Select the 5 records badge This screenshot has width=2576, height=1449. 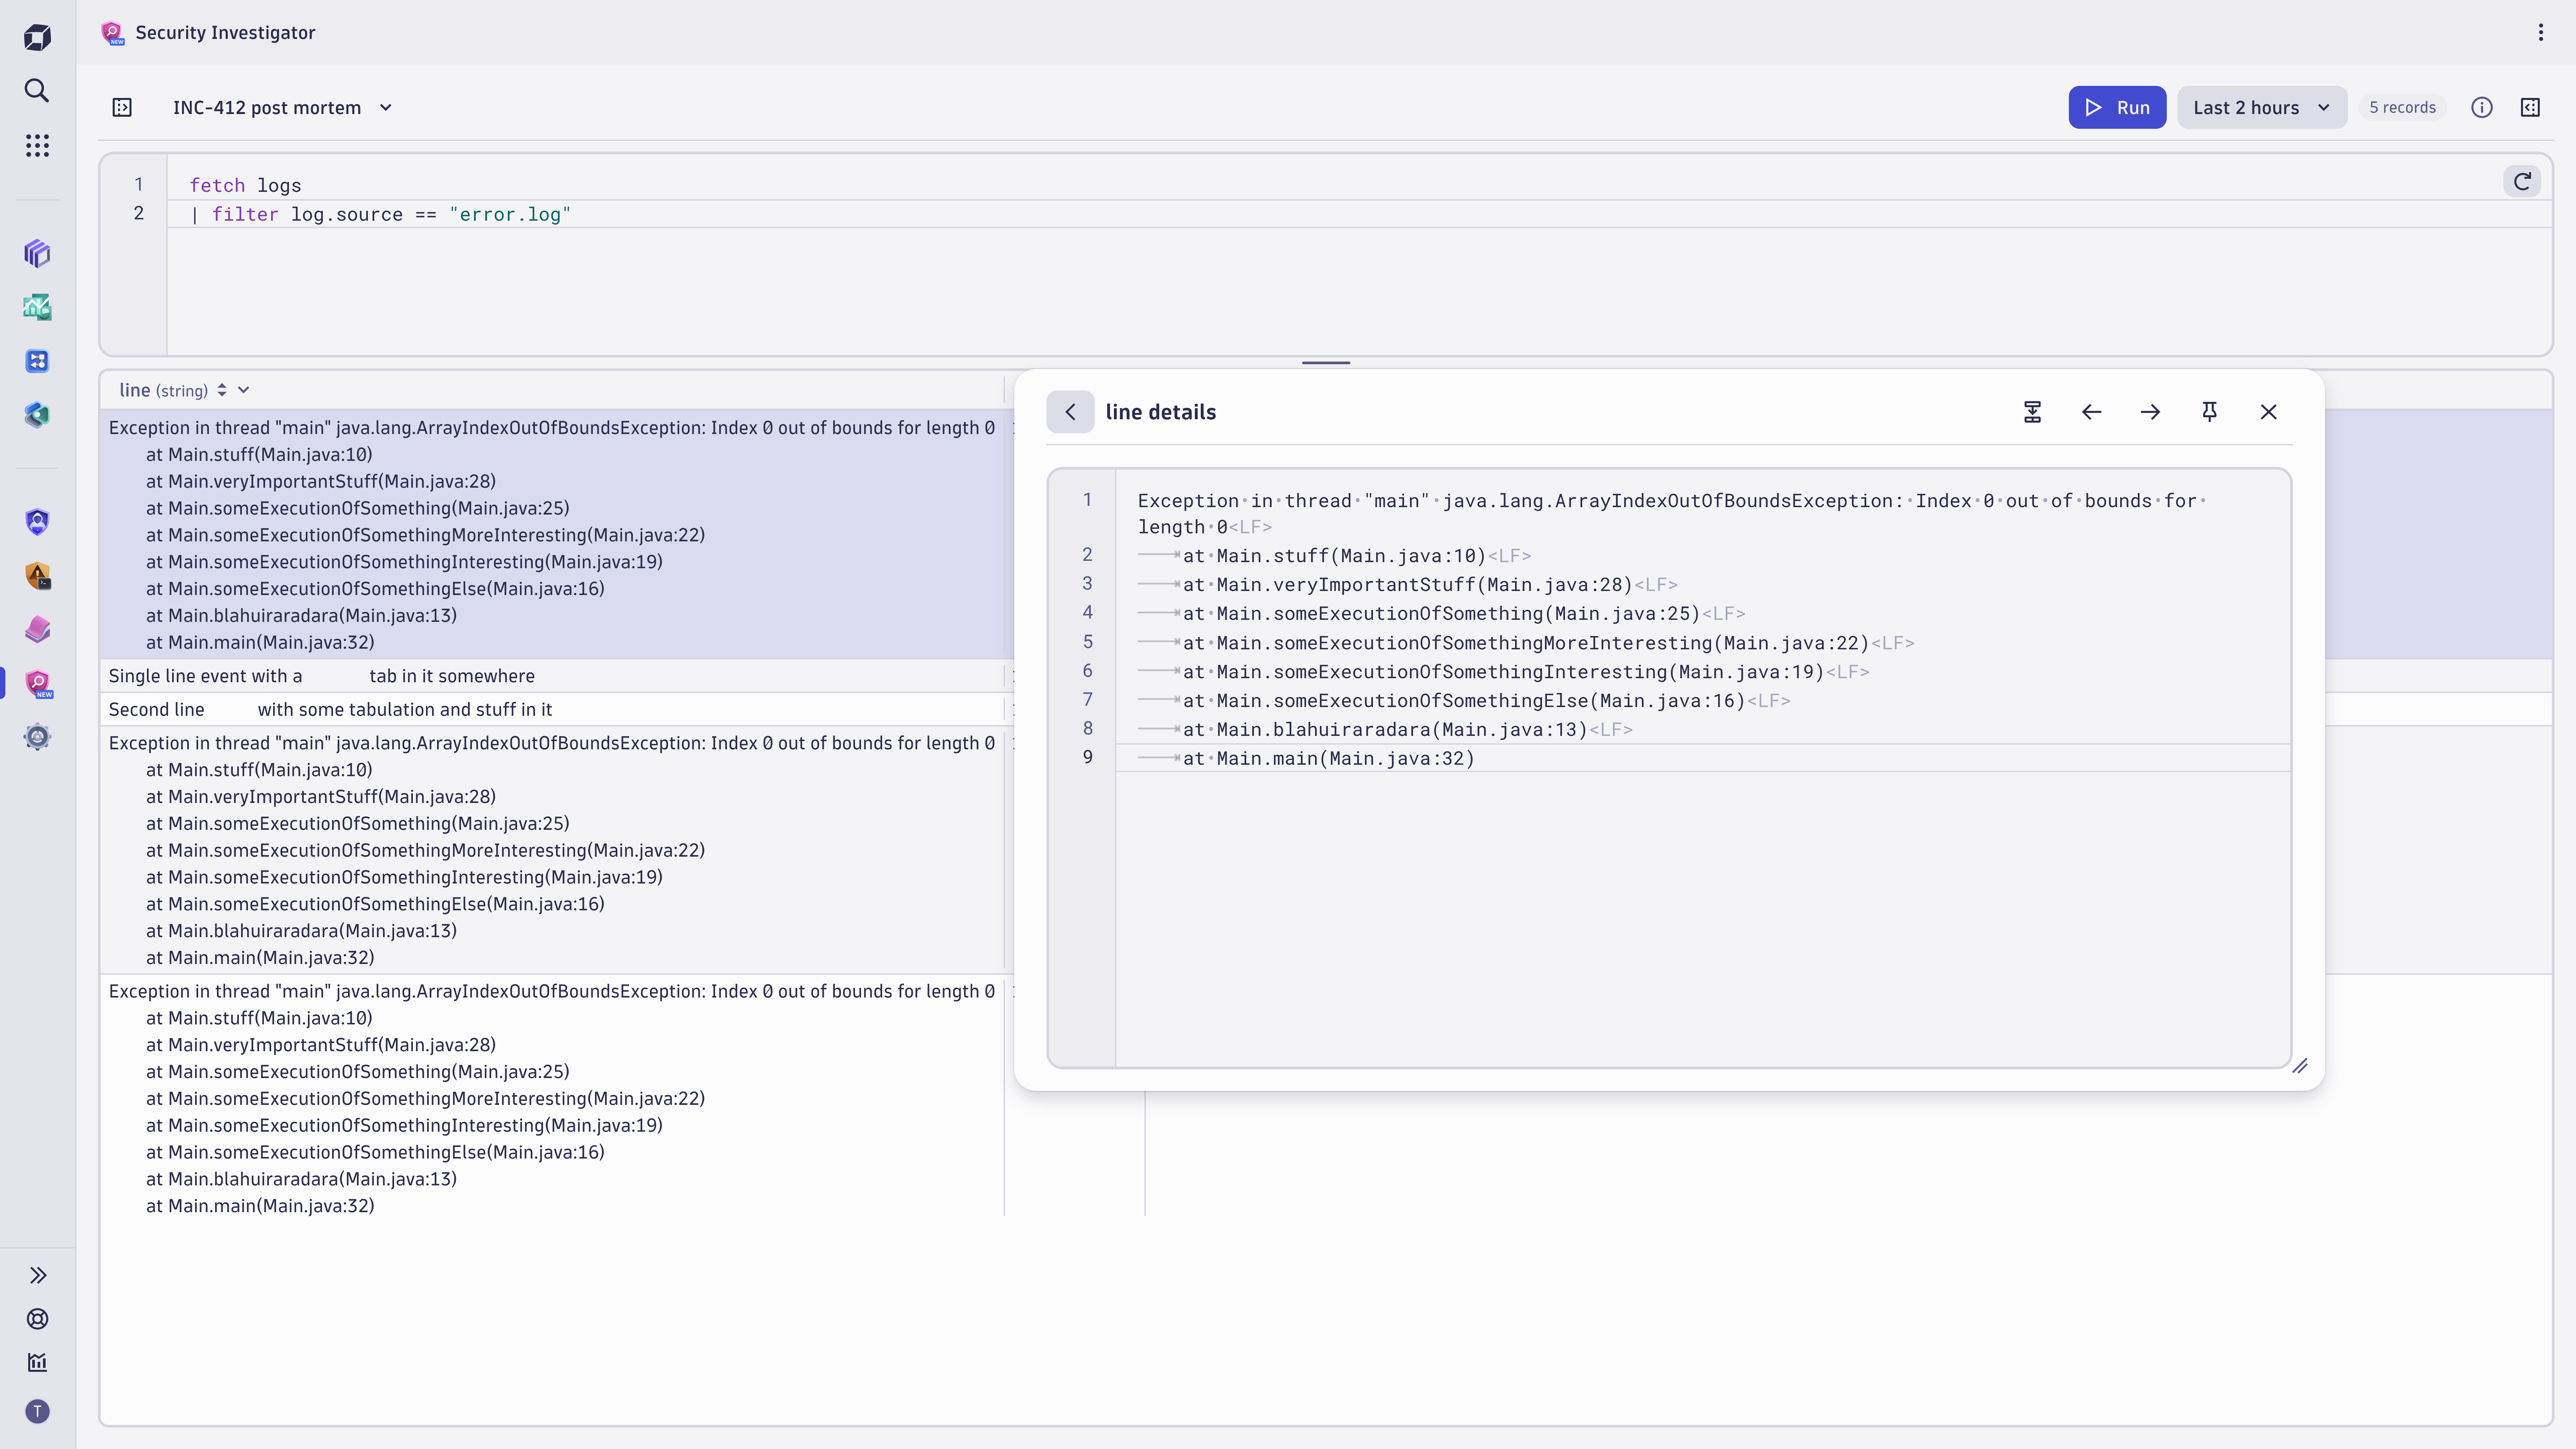coord(2403,107)
